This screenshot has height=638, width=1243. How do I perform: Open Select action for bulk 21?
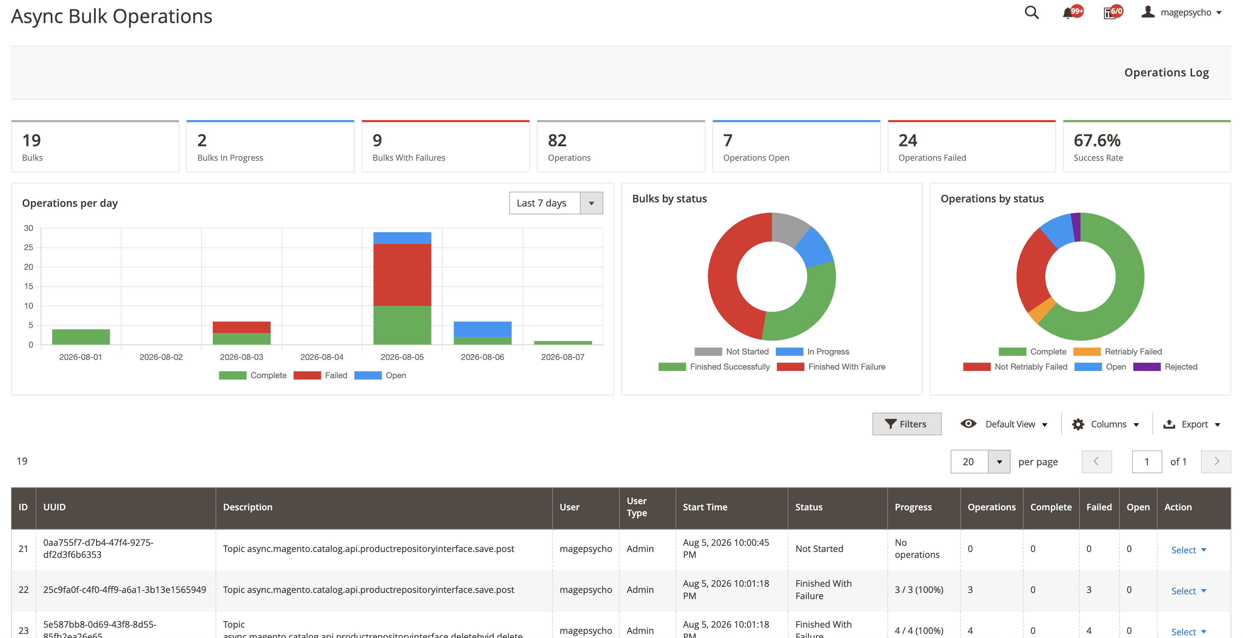point(1189,550)
